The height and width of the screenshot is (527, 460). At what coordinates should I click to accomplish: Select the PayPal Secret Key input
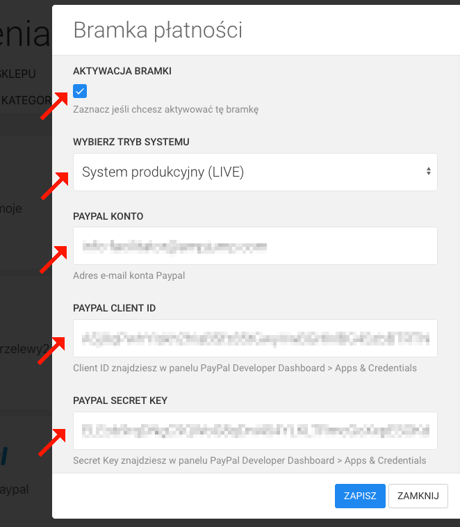coord(255,430)
